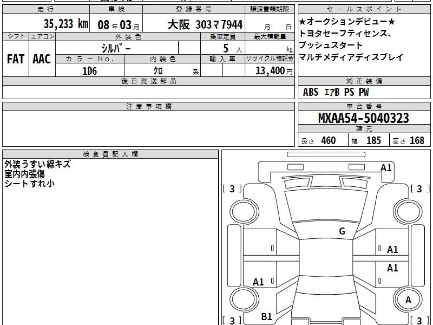Select the ★オークションデビュー★ line
The width and height of the screenshot is (433, 325).
(347, 22)
